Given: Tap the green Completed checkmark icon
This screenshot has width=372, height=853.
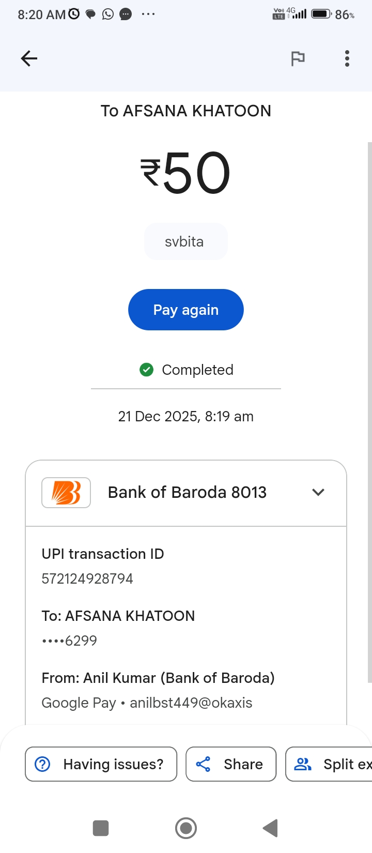Looking at the screenshot, I should tap(147, 370).
